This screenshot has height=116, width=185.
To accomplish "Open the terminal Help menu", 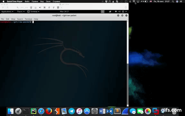I will [36, 19].
